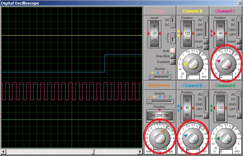
Task: Enable One-Shot trigger mode
Action: point(173,56)
